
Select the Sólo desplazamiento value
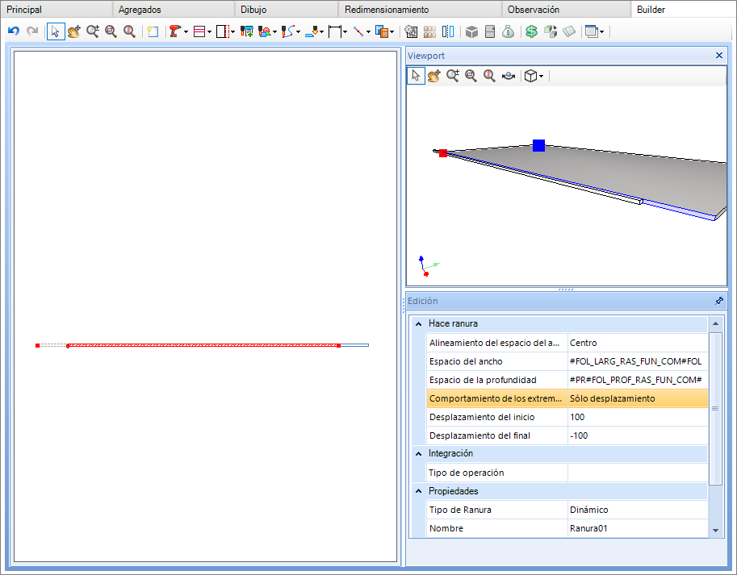click(638, 398)
